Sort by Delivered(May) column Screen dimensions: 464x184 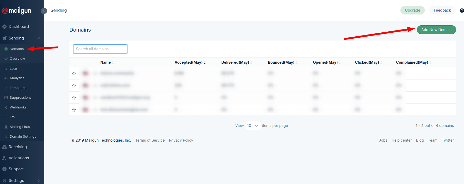[237, 62]
